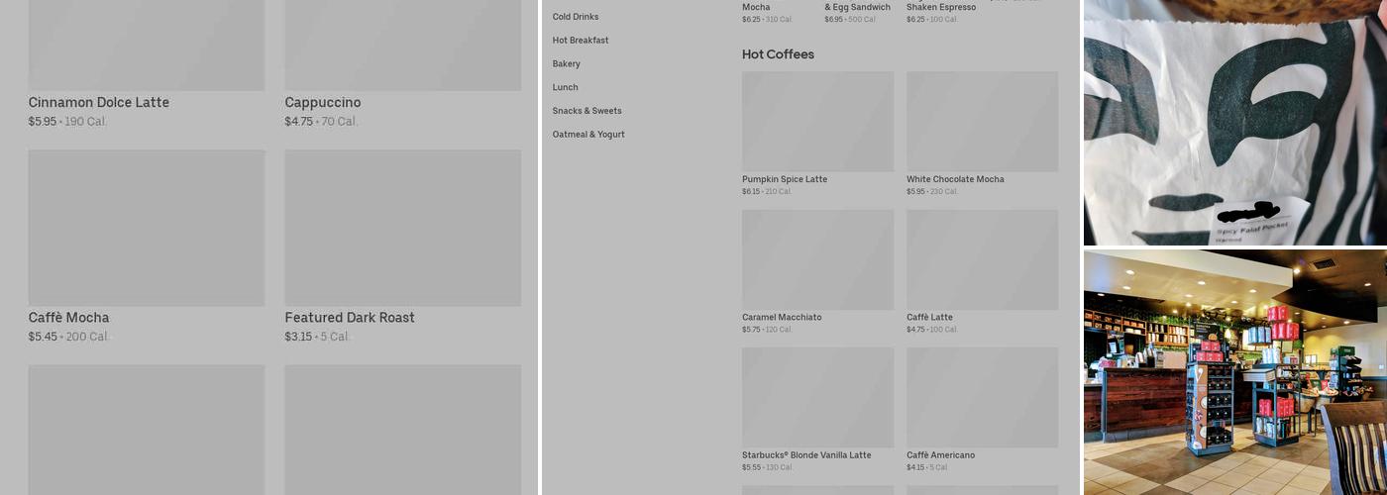Open the Featured Dark Roast title
The width and height of the screenshot is (1387, 495).
click(x=350, y=317)
